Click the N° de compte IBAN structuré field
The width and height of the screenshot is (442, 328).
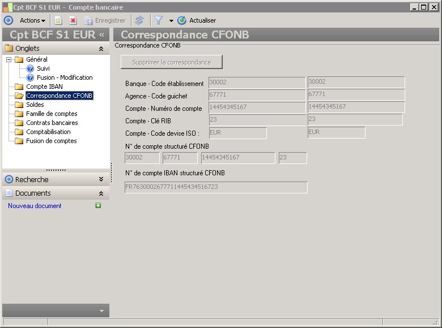216,187
